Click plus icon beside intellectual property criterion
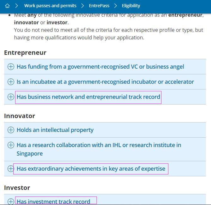This screenshot has height=205, width=211. pos(11,130)
